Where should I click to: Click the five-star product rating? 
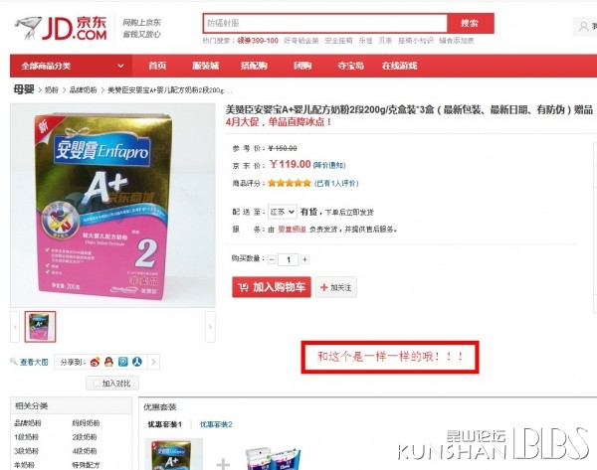(290, 183)
